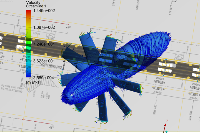Screen dimensions: 200x133
Task: Click the JFN403 fan label
Action: pos(157,92)
